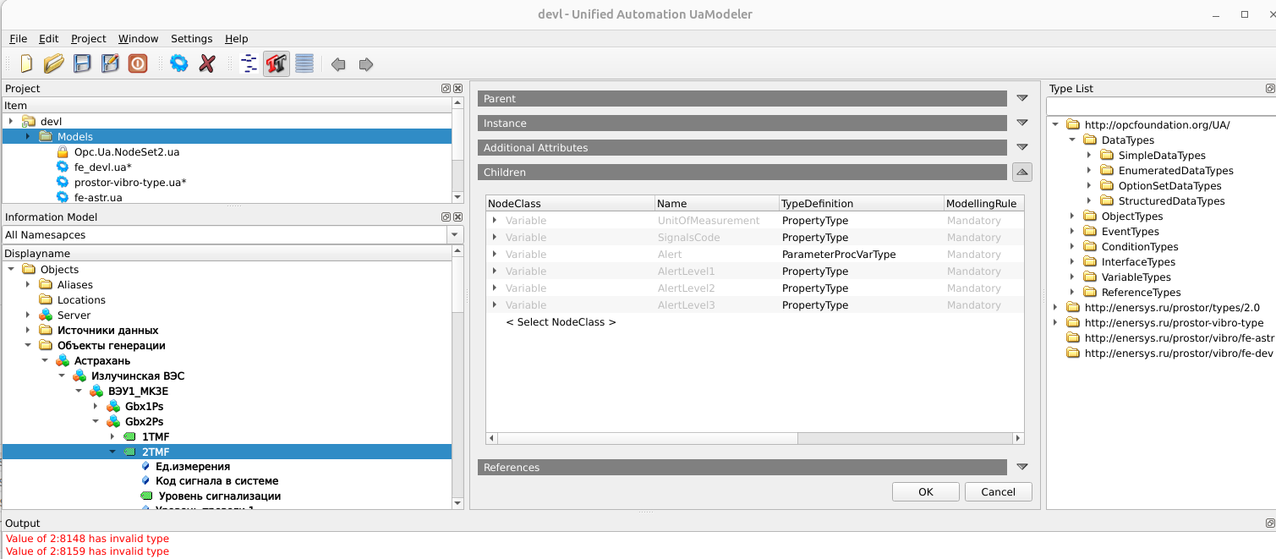The width and height of the screenshot is (1276, 559).
Task: Click the Save As pencil-disk icon
Action: [x=110, y=64]
